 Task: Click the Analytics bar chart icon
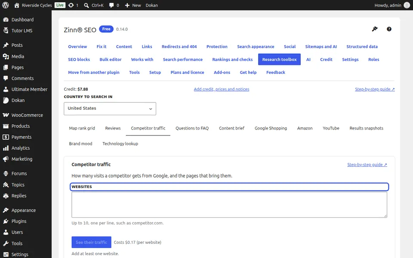6,148
